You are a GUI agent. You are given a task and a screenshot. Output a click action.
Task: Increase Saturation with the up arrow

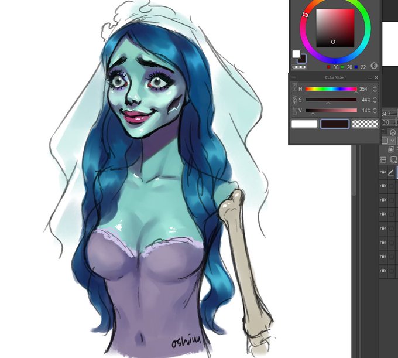pyautogui.click(x=375, y=98)
